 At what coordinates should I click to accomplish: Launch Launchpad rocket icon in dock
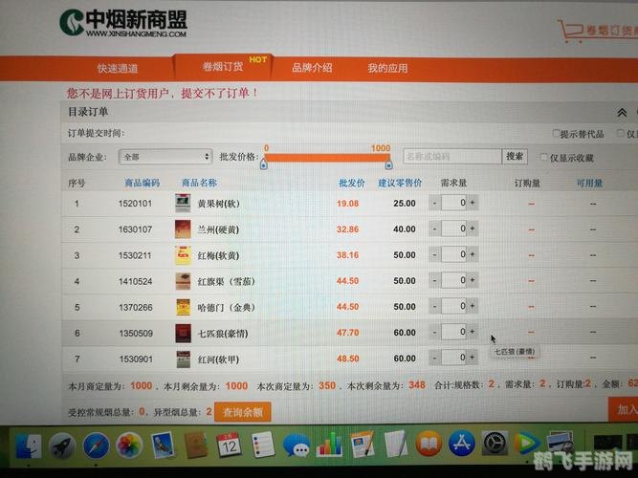click(62, 446)
